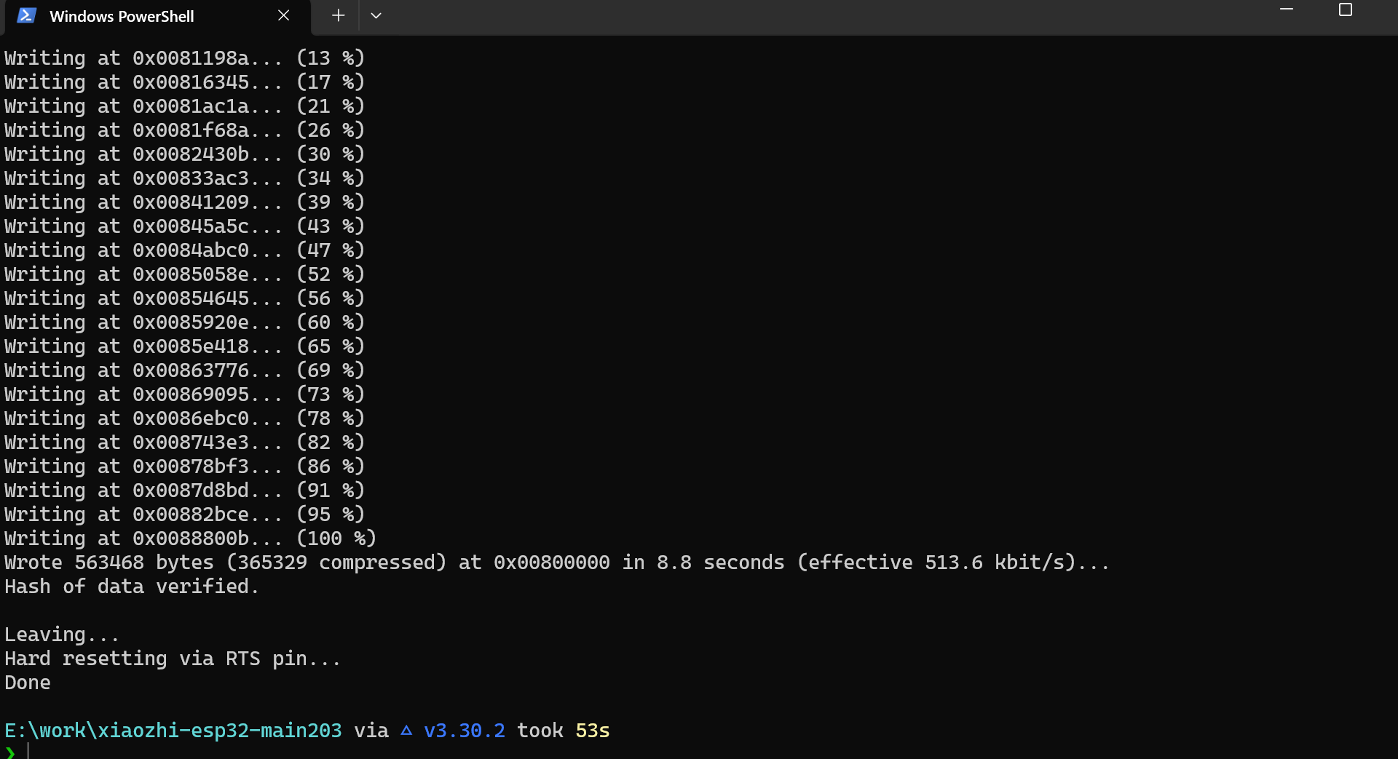Expand the new tab profile dropdown
The image size is (1398, 759).
[x=376, y=16]
